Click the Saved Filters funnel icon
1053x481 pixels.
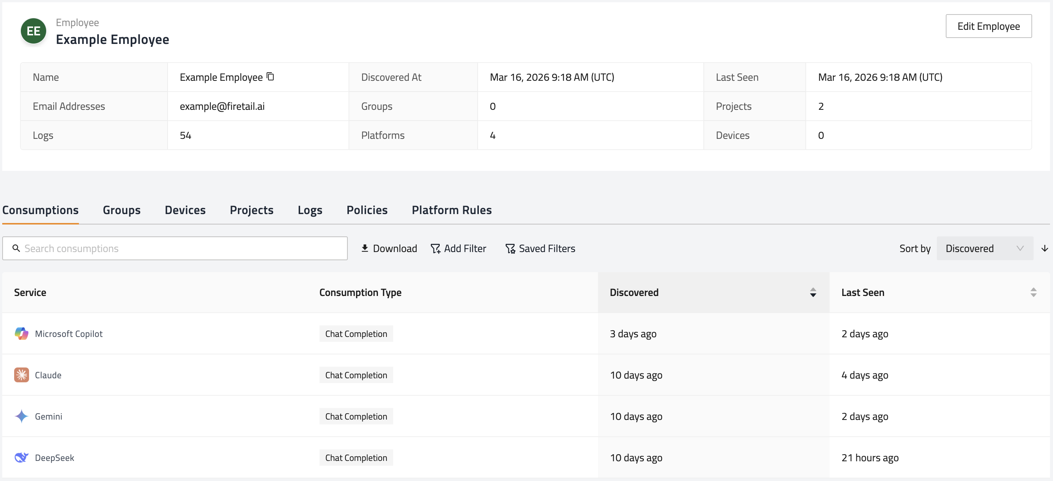click(510, 248)
